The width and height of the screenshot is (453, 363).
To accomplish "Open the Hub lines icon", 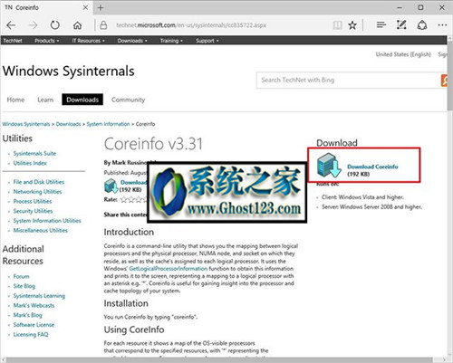I will [381, 25].
